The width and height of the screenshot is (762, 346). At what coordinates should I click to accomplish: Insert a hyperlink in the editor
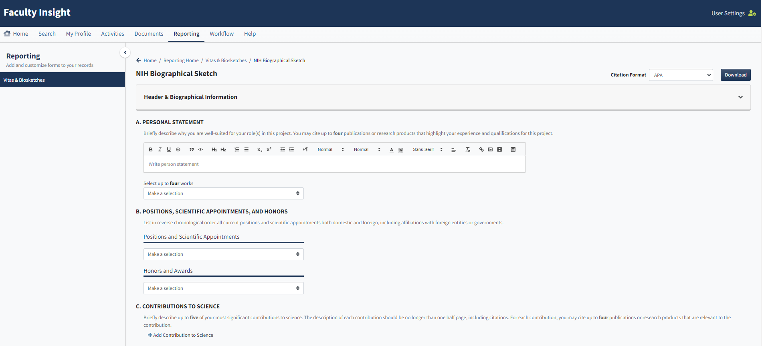click(x=481, y=149)
